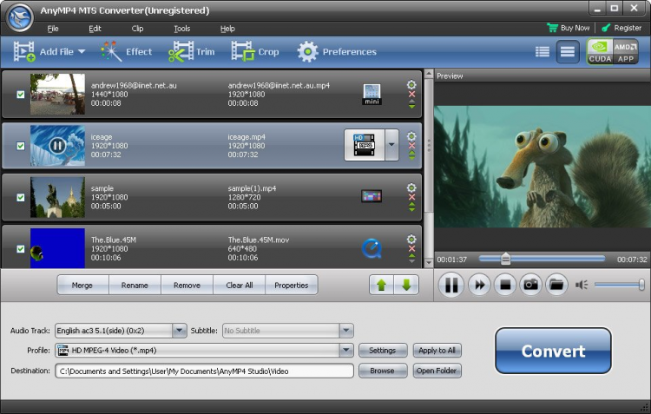Open the Crop tool
Image resolution: width=651 pixels, height=414 pixels.
255,51
